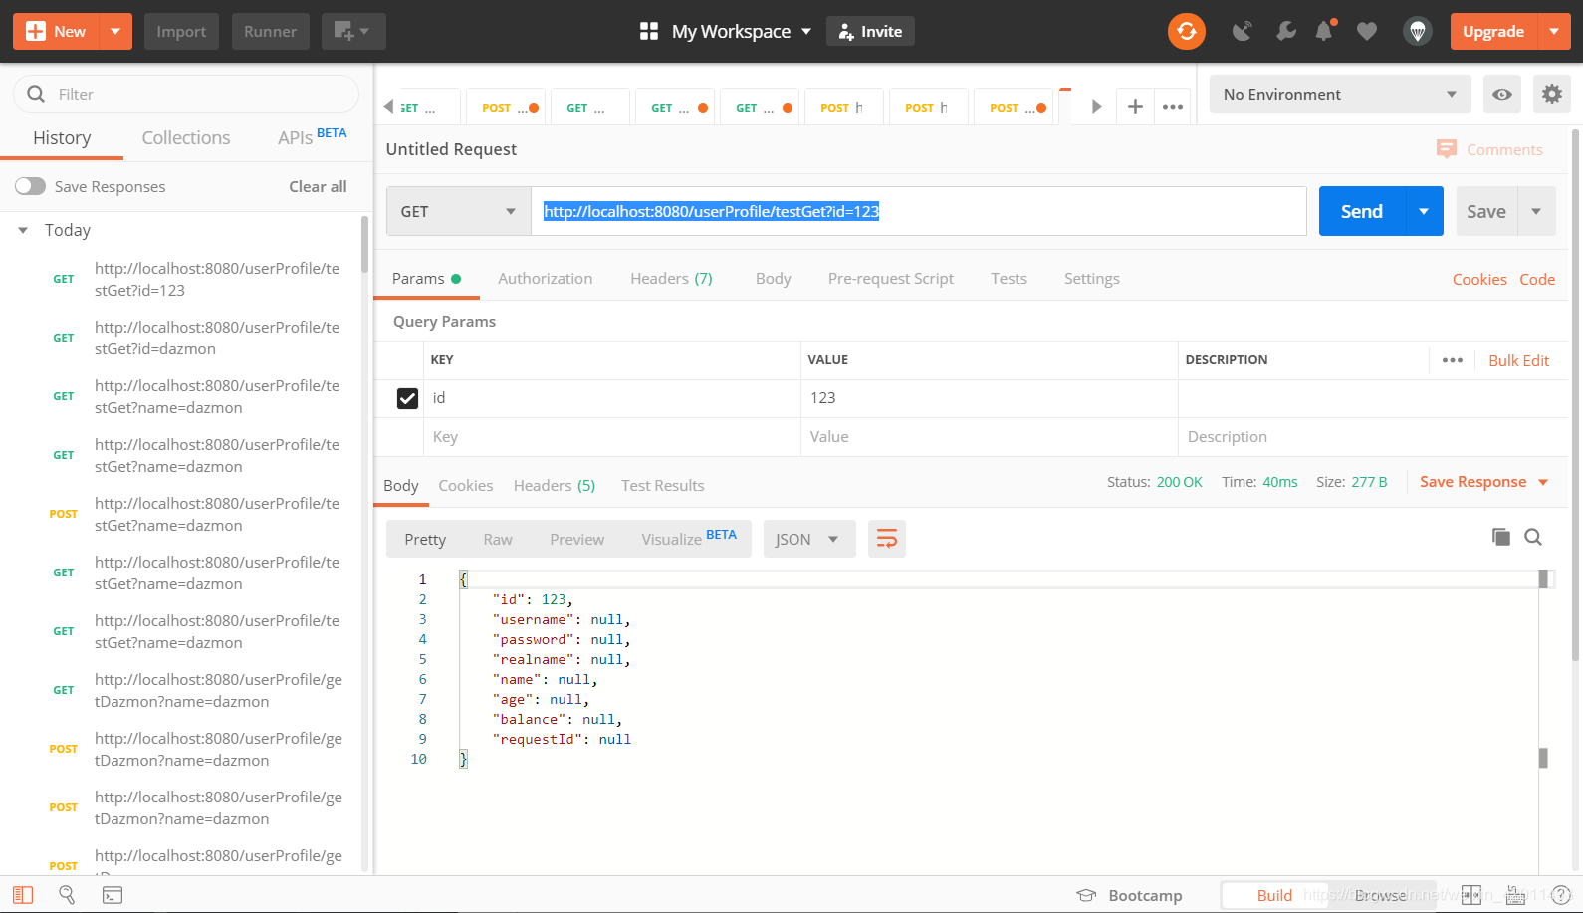Switch response view to Visualize BETA
The height and width of the screenshot is (913, 1583).
click(689, 539)
